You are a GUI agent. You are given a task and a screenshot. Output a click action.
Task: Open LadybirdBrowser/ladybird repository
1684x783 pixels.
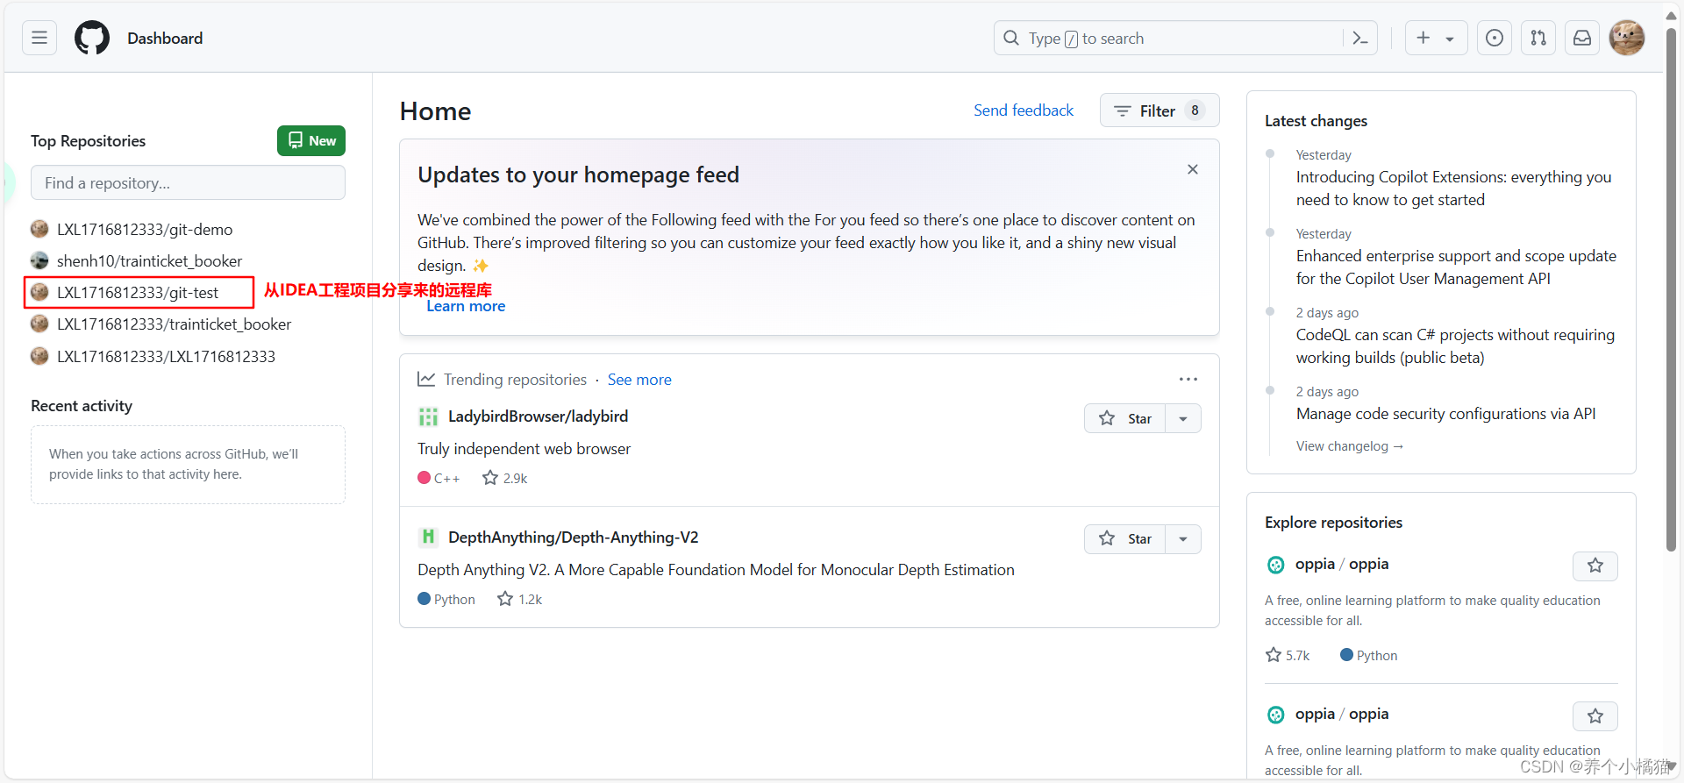point(538,416)
